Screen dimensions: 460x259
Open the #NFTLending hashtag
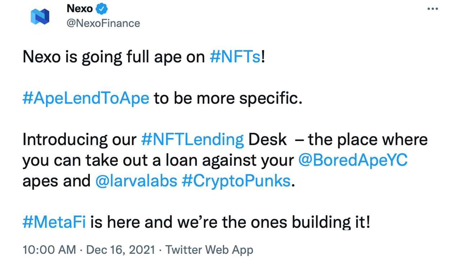pos(193,139)
